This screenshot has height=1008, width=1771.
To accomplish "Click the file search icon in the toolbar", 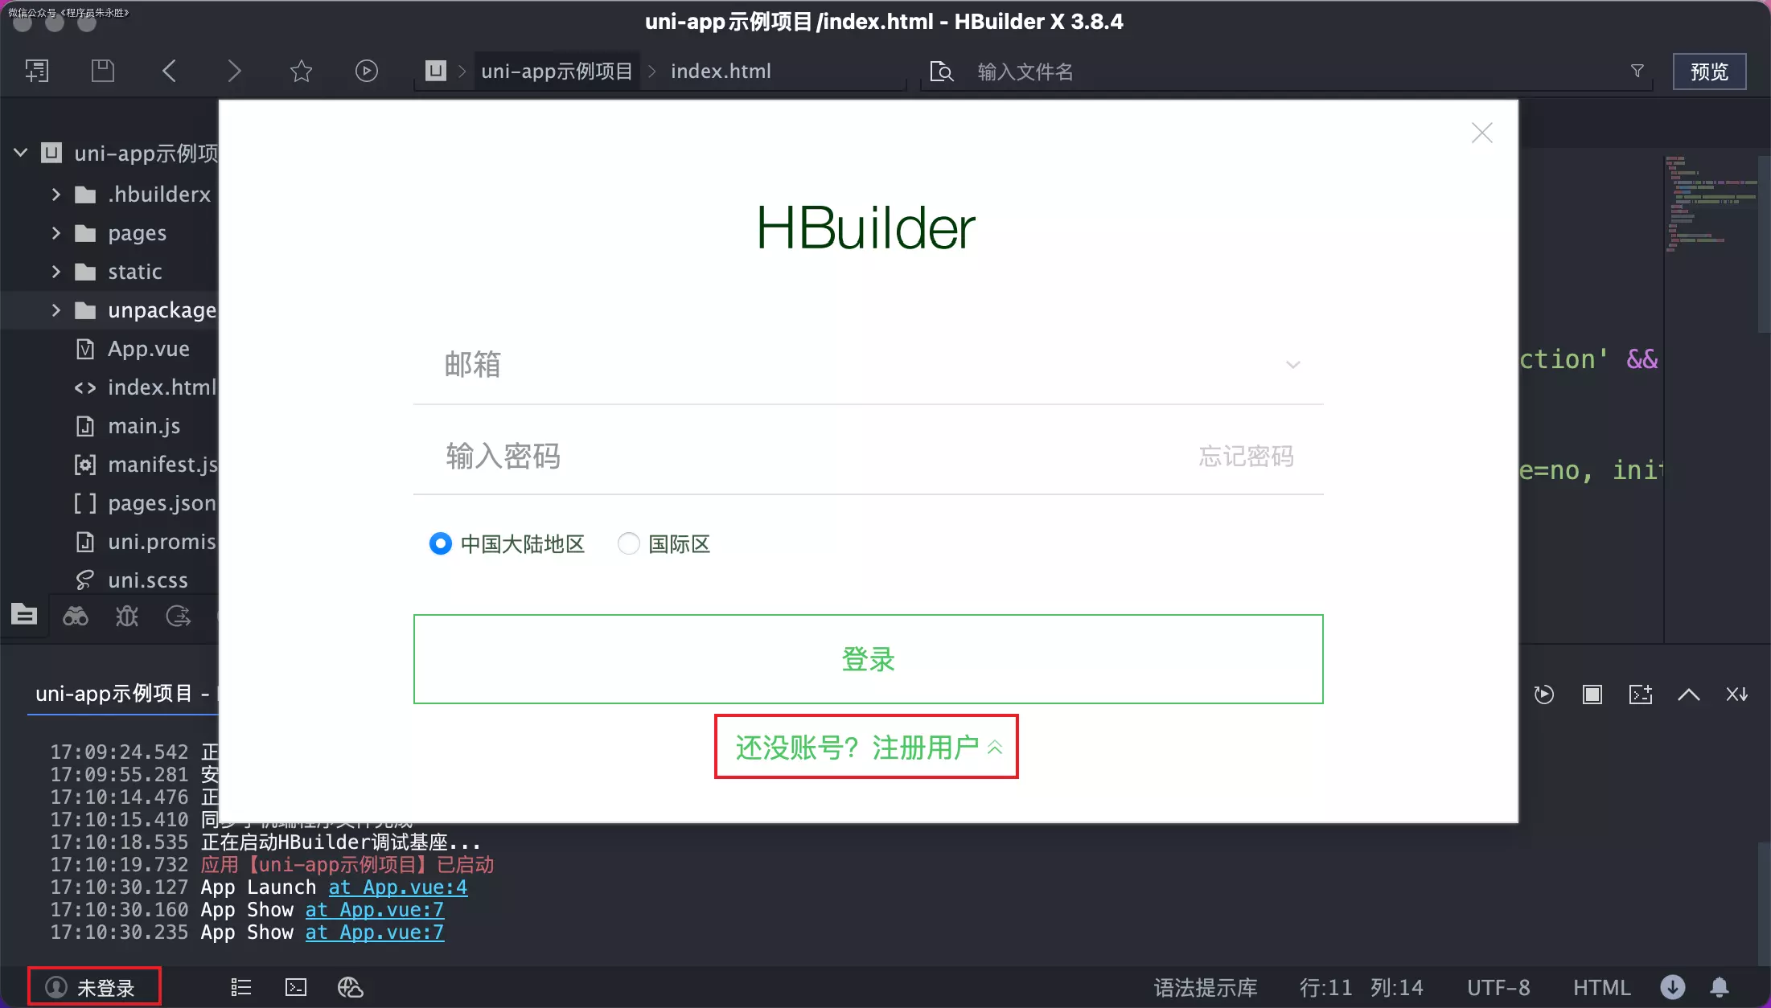I will 941,72.
